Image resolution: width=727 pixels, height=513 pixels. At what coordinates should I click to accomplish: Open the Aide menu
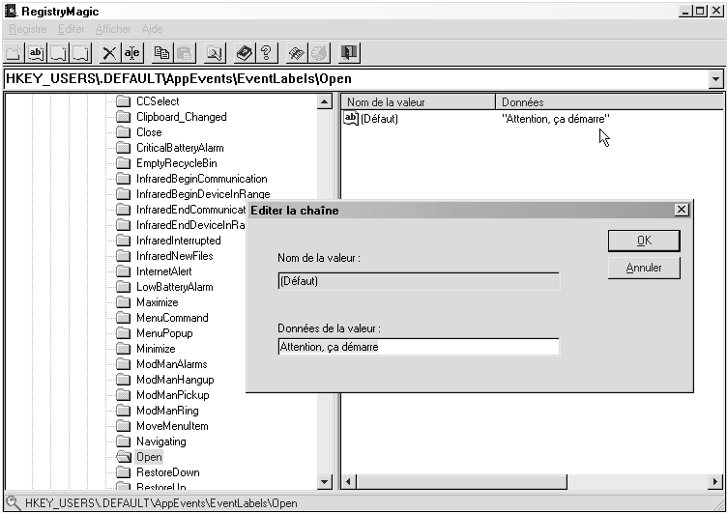(152, 29)
